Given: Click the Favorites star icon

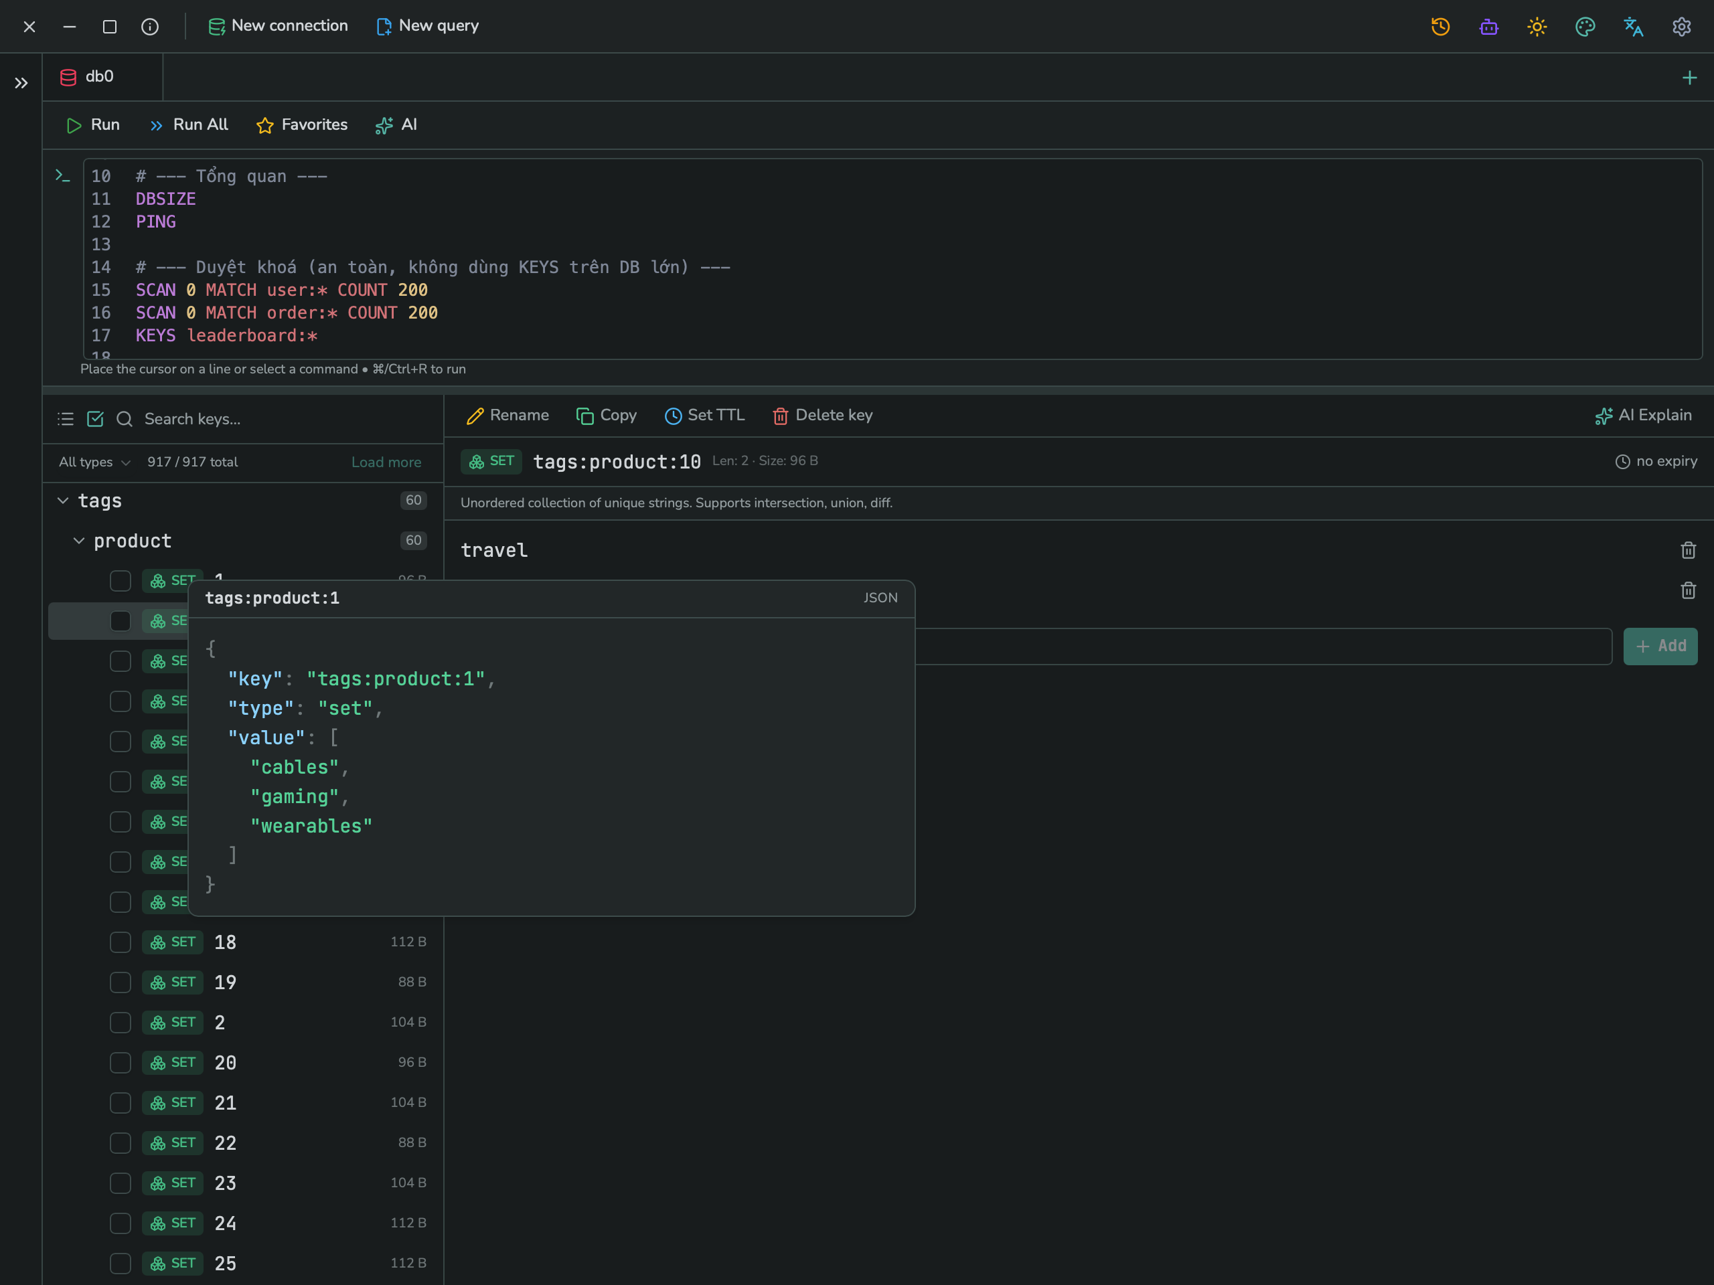Looking at the screenshot, I should pyautogui.click(x=265, y=125).
